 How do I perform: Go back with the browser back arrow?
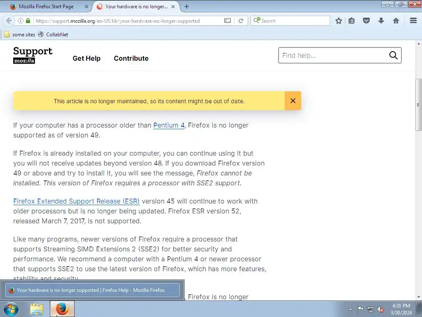(x=9, y=21)
